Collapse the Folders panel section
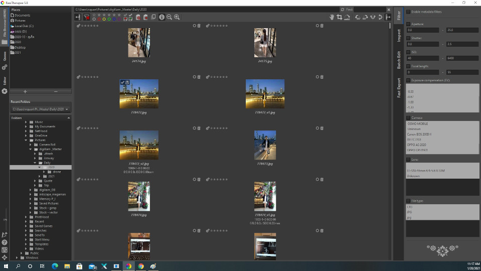Viewport: 481px width, 271px height. pos(69,118)
